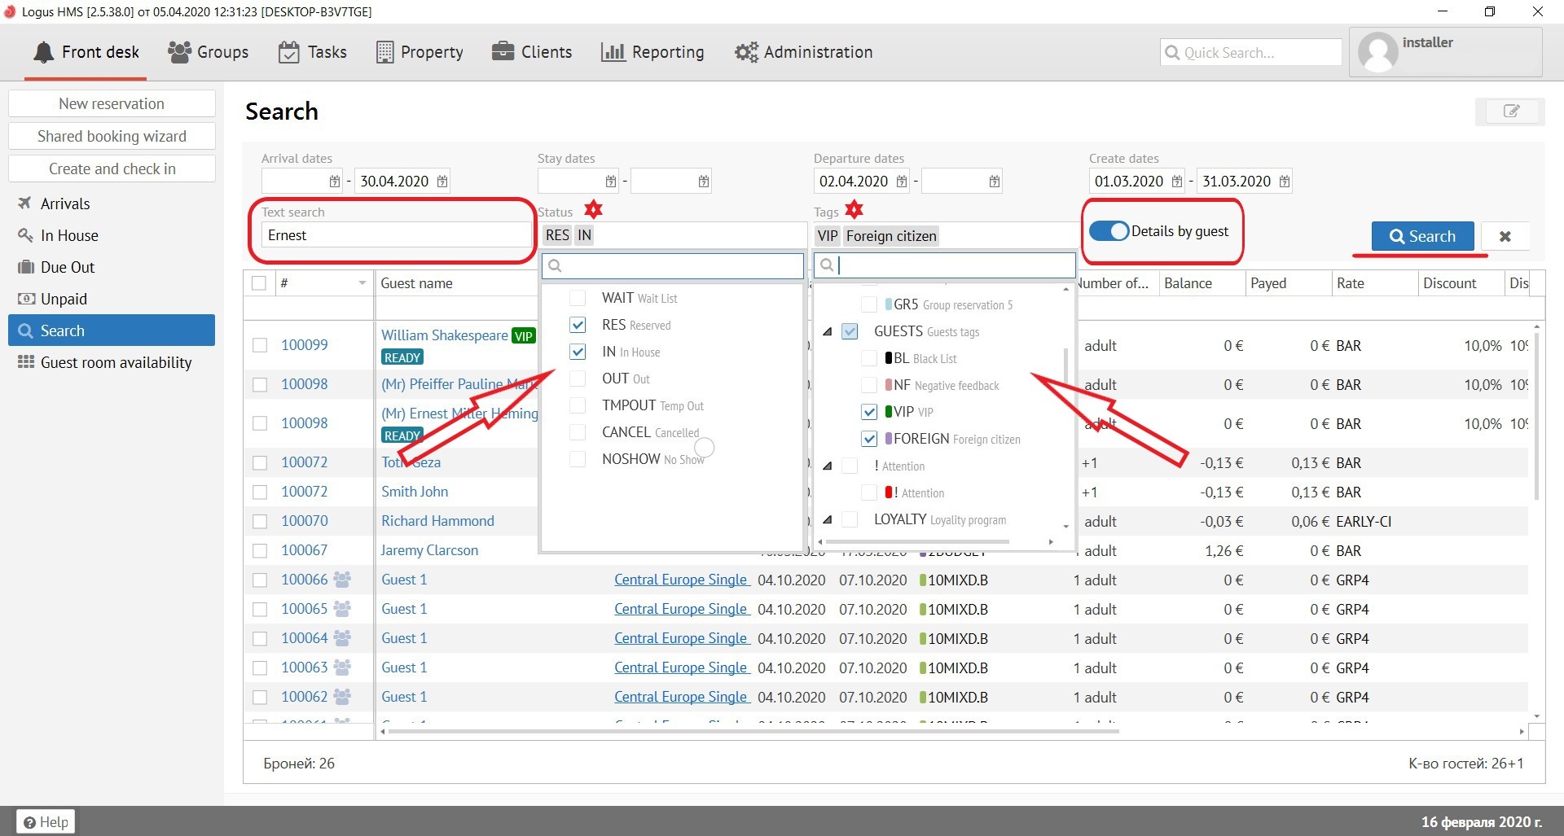Image resolution: width=1564 pixels, height=836 pixels.
Task: Uncheck the VIP guest tag checkbox
Action: coord(869,412)
